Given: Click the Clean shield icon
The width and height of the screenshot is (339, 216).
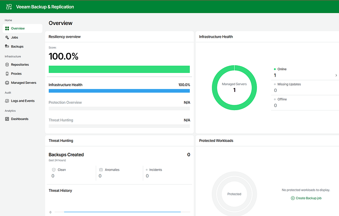Looking at the screenshot, I should click(x=54, y=170).
